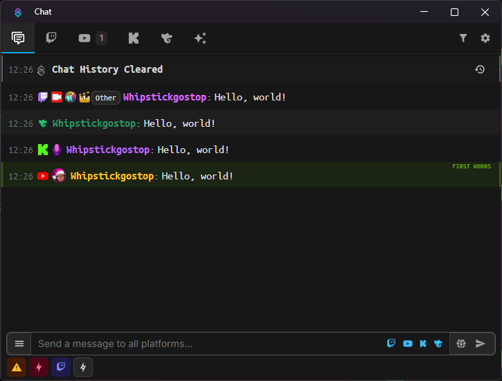Screen dimensions: 502x381
Task: Open the hamburger menu beside message box
Action: (19, 344)
